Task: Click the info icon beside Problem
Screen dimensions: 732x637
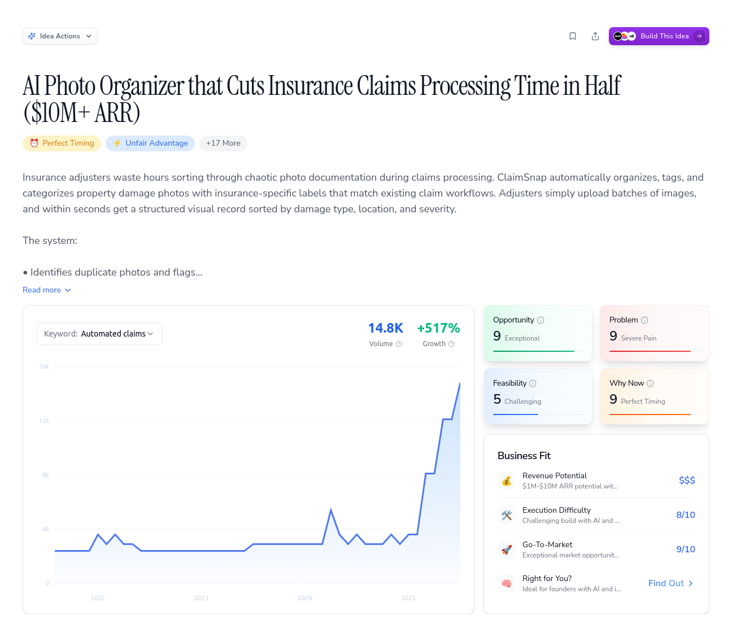Action: (x=644, y=320)
